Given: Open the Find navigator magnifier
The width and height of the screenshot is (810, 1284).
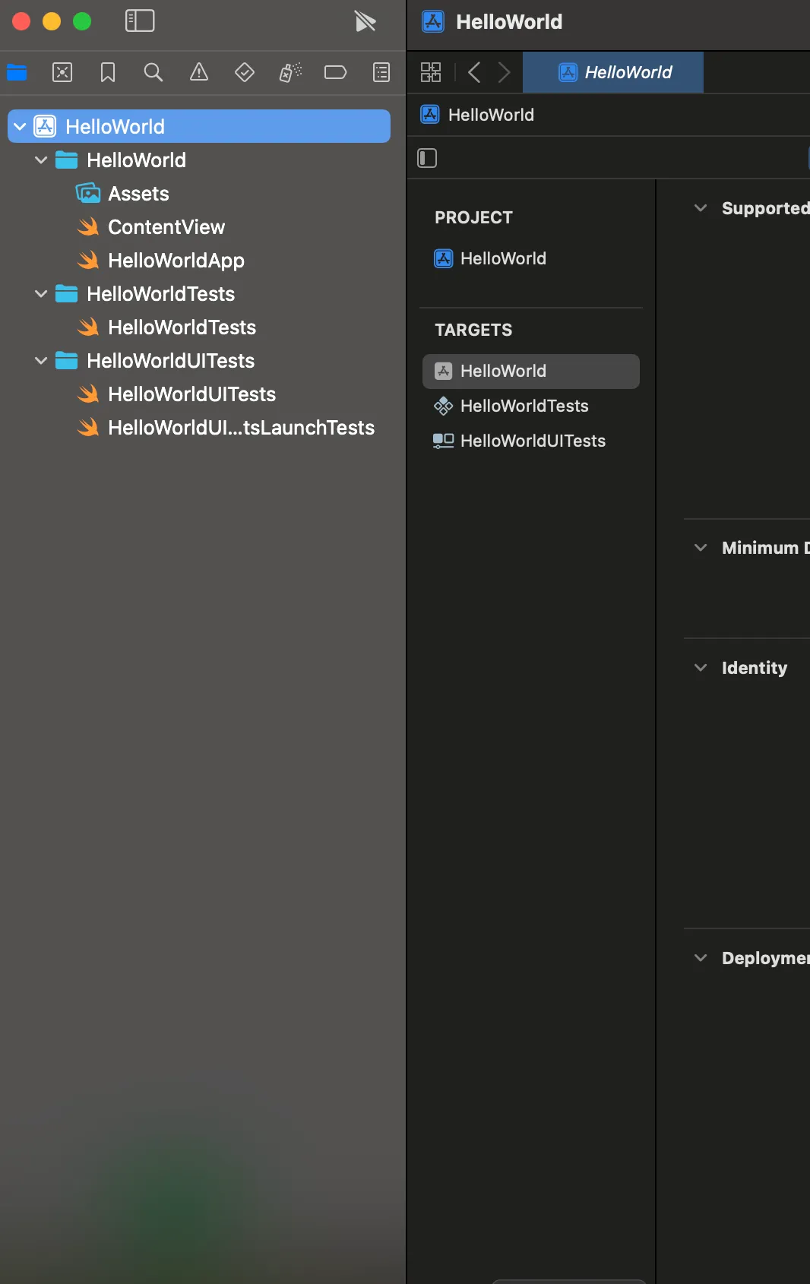Looking at the screenshot, I should [153, 72].
